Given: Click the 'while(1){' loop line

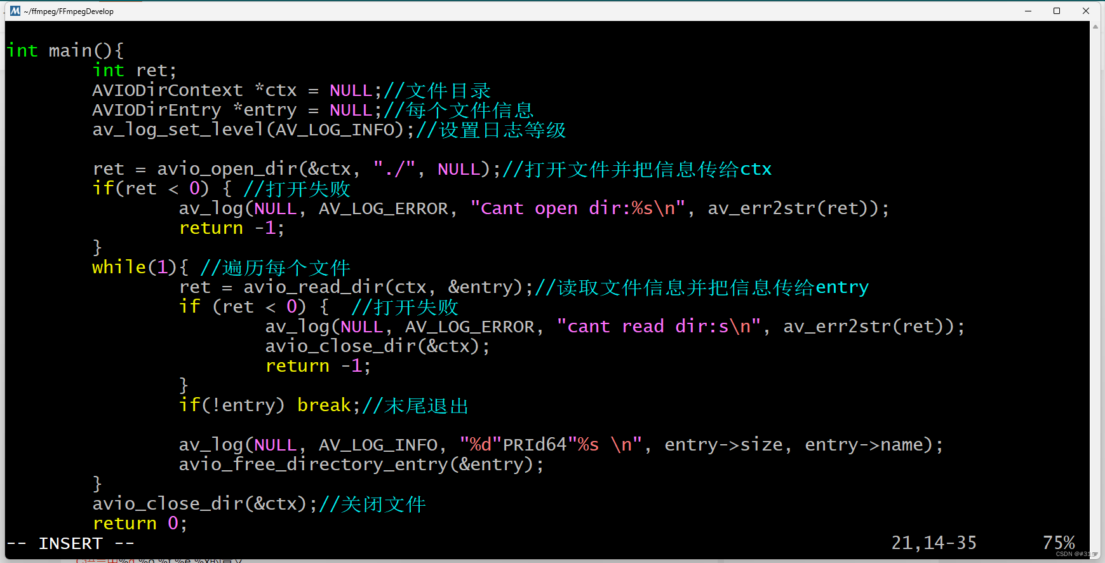Looking at the screenshot, I should point(140,268).
